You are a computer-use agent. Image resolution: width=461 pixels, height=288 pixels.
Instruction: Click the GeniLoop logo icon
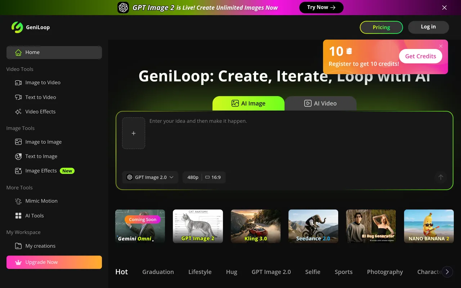17,27
